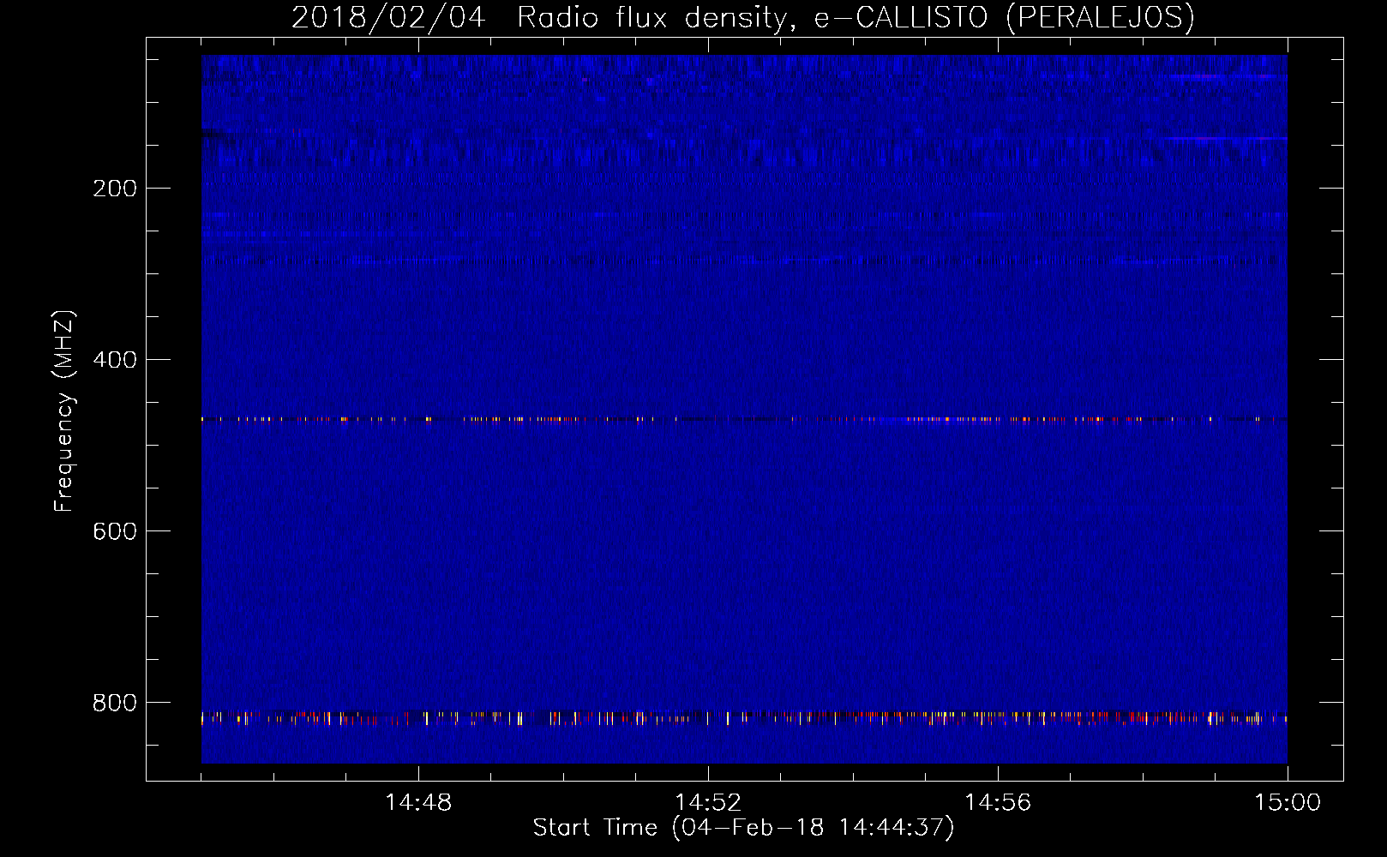The image size is (1387, 857).
Task: Click the 800 frequency tick label
Action: (115, 702)
